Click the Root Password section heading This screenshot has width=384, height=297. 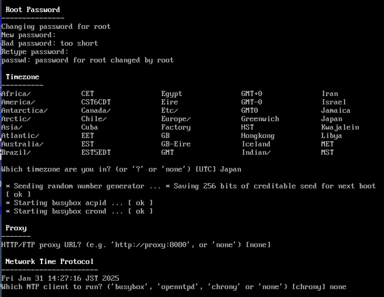(x=33, y=10)
